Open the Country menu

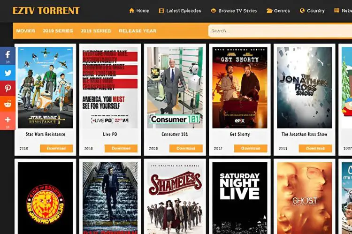tap(316, 11)
